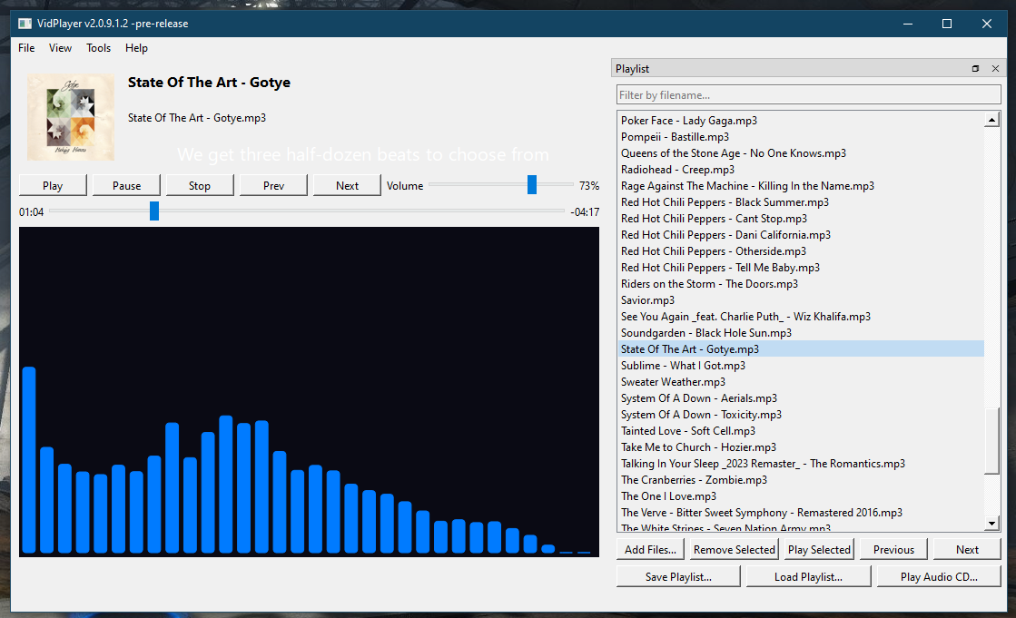Image resolution: width=1016 pixels, height=618 pixels.
Task: Open the File menu
Action: click(x=26, y=48)
